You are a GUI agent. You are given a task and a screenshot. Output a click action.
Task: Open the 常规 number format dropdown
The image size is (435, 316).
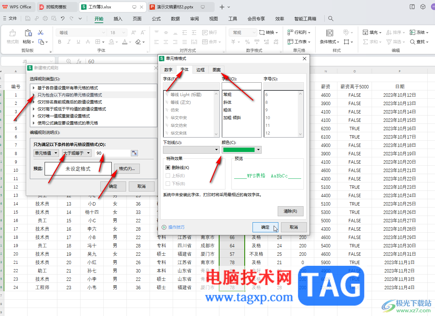254,32
